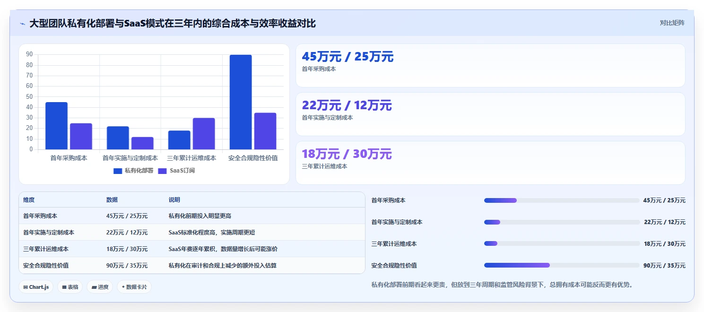Click the chart axis label 三年累计运维成本
Viewport: 704px width, 312px height.
(x=192, y=158)
